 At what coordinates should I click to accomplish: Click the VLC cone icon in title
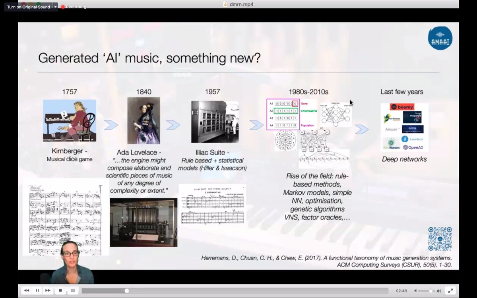coord(225,4)
